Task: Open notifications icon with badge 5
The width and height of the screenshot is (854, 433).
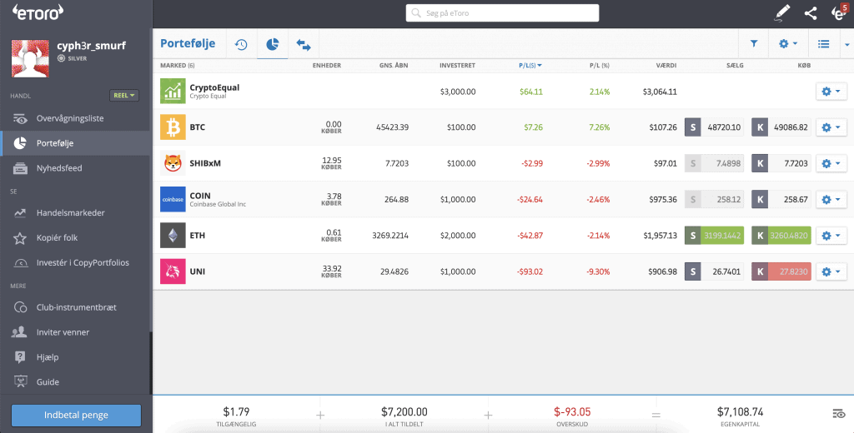Action: coord(839,12)
